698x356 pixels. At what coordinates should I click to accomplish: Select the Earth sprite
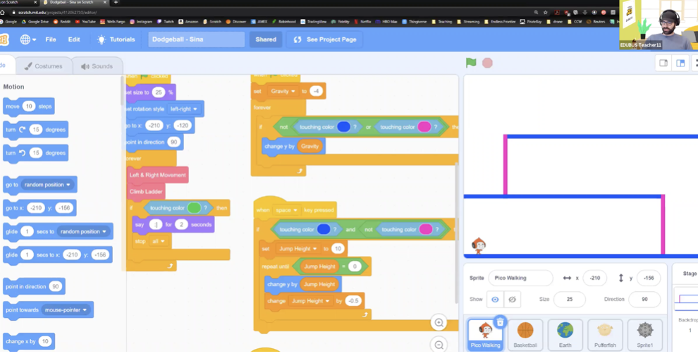point(565,335)
